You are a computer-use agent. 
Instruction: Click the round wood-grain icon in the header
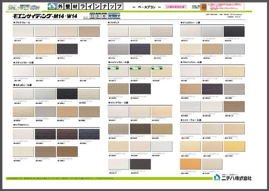[x=204, y=7]
